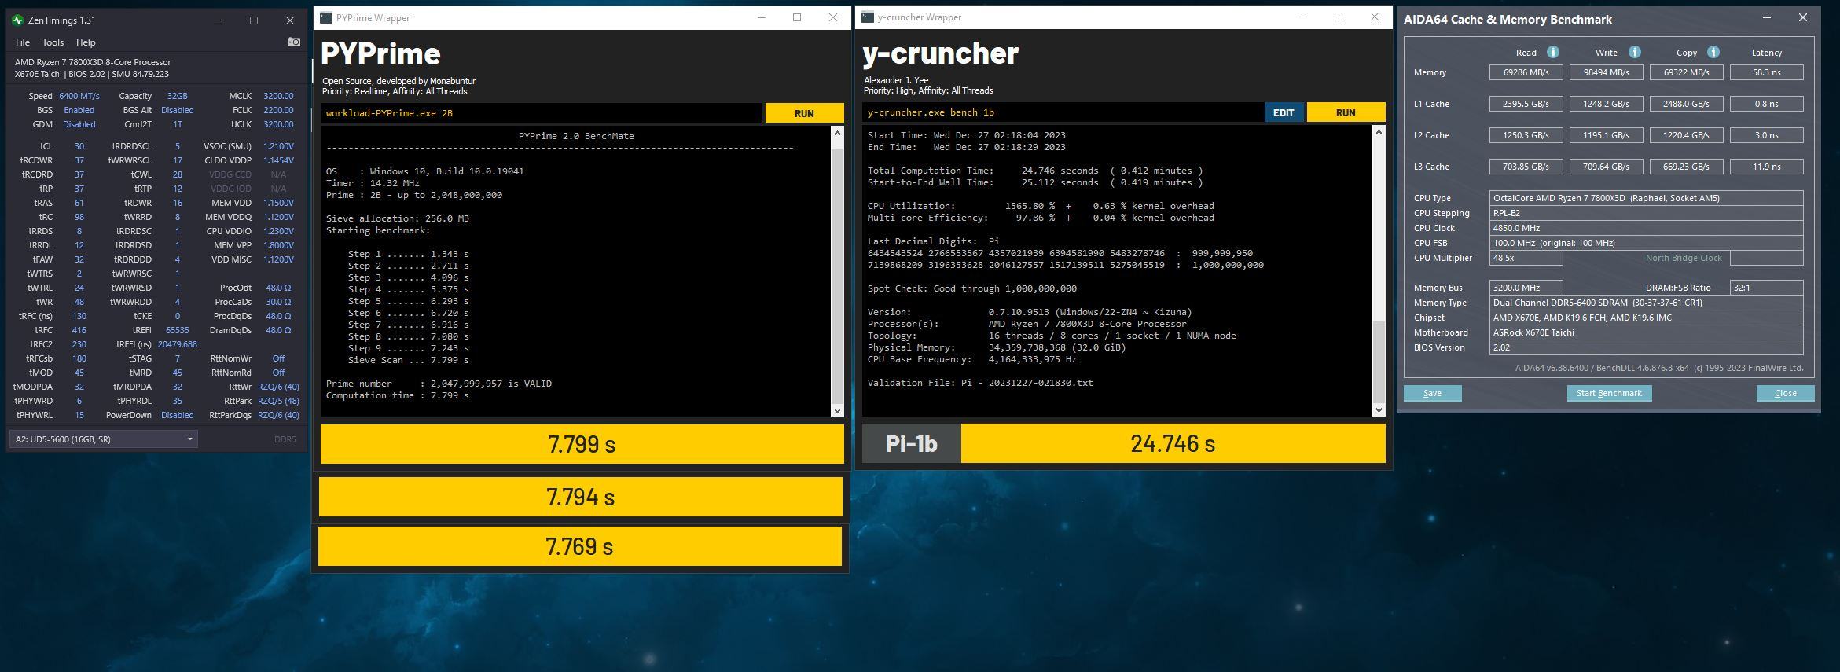Click the AIDA64 Close button
Viewport: 1840px width, 672px height.
1785,393
